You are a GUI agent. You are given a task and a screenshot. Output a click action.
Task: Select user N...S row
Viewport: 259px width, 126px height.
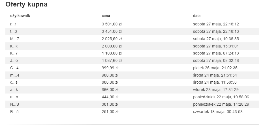[15, 104]
